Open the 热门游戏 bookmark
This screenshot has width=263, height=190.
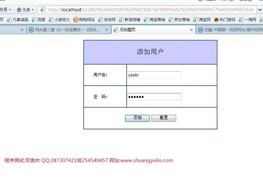tap(225, 20)
